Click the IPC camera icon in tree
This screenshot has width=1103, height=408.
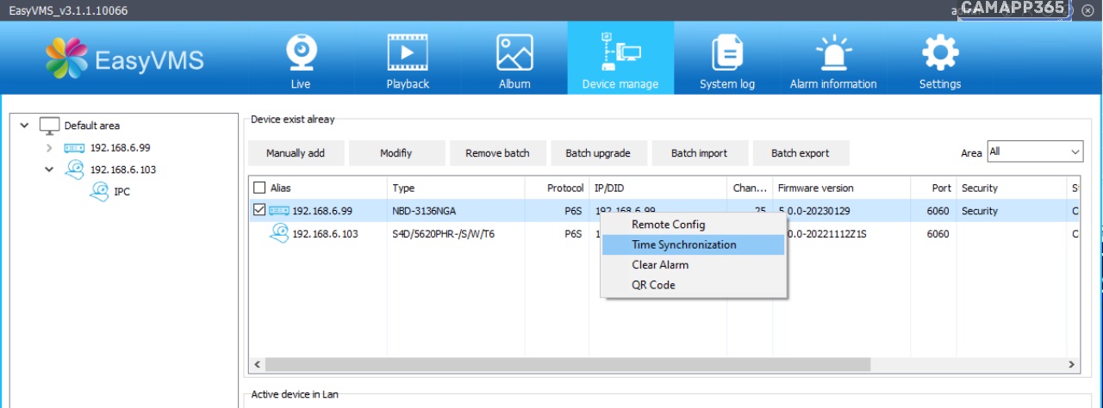pos(99,191)
